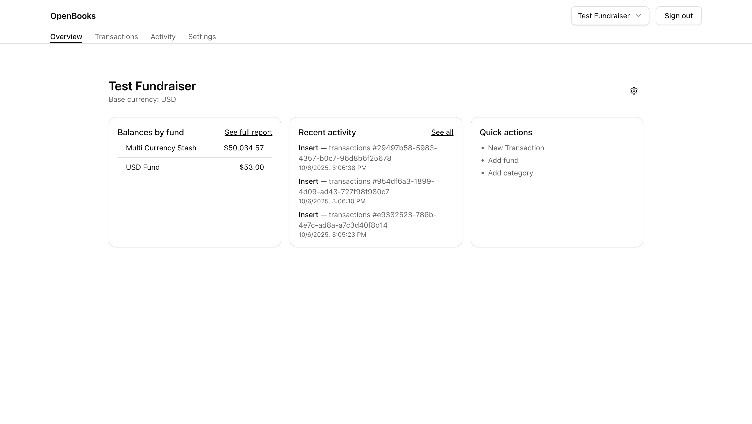The height and width of the screenshot is (424, 752).
Task: Click the Sign out button
Action: [x=678, y=16]
